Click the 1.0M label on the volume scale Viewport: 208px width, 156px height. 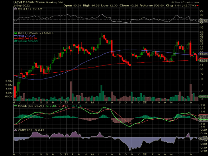pyautogui.click(x=9, y=93)
